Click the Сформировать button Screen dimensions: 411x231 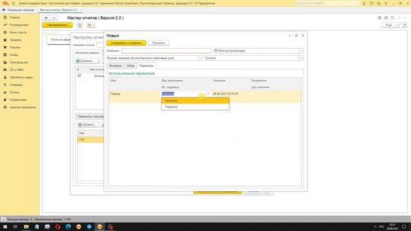[57, 25]
